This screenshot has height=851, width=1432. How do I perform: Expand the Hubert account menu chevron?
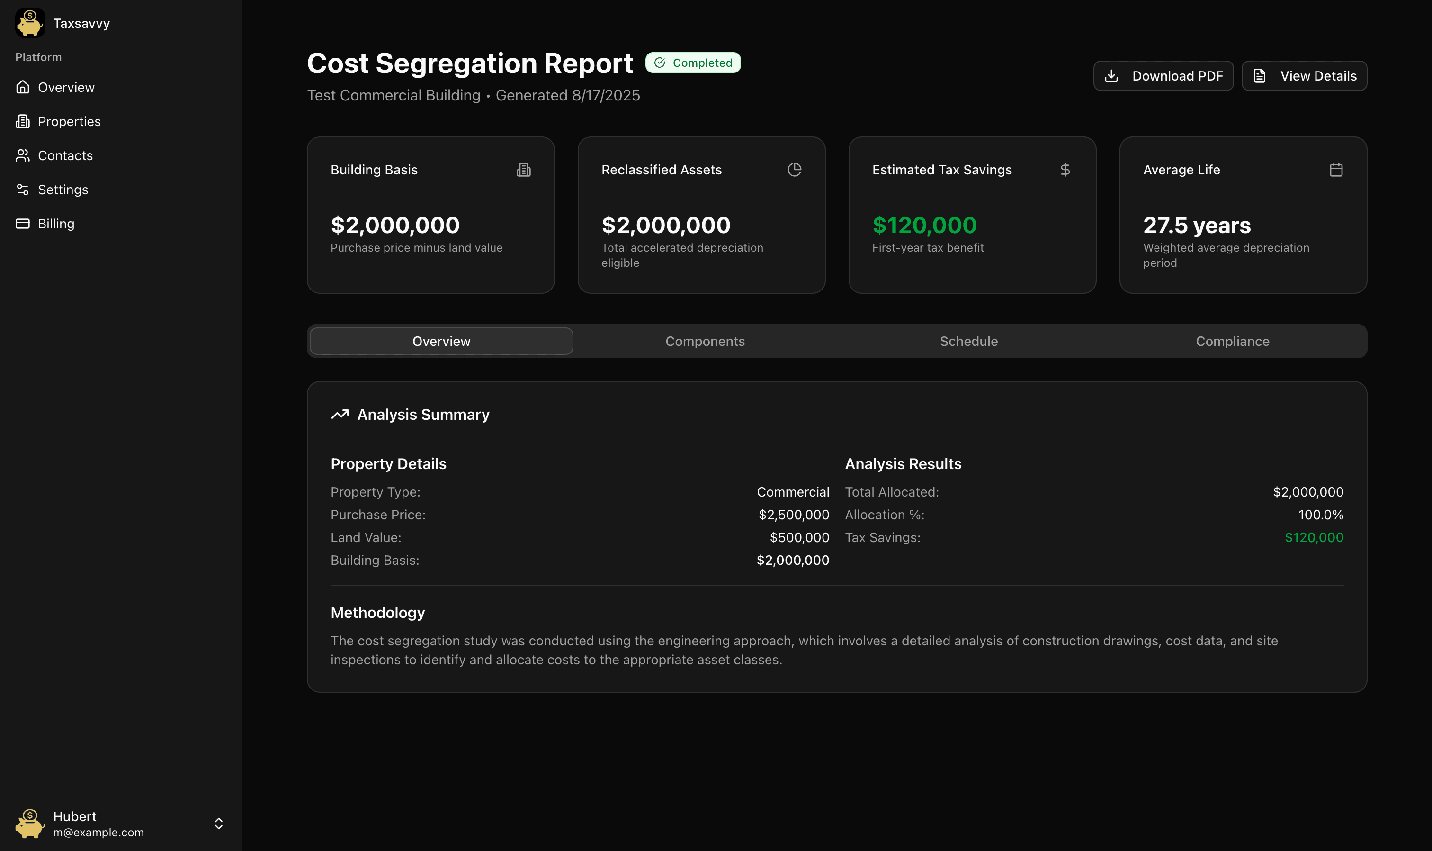219,824
